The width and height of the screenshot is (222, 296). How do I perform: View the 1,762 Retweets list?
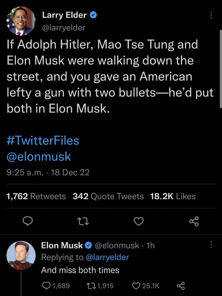36,196
